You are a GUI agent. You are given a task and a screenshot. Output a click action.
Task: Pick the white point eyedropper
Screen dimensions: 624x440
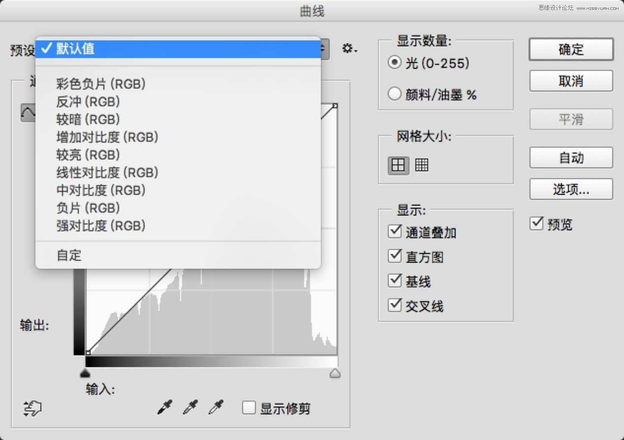pyautogui.click(x=216, y=408)
